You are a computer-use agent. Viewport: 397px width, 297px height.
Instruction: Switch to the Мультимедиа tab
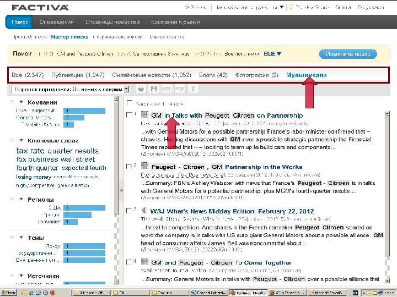pos(307,75)
